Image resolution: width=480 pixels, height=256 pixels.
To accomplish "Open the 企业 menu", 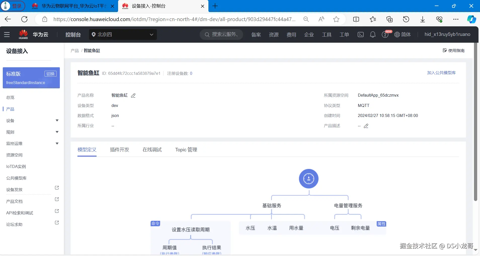I will click(x=309, y=35).
